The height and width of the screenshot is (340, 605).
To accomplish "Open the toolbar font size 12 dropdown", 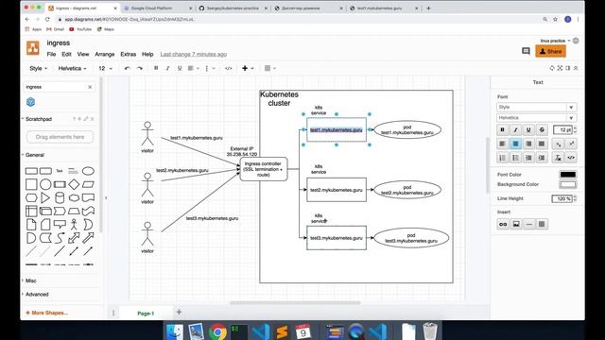I will coord(105,68).
